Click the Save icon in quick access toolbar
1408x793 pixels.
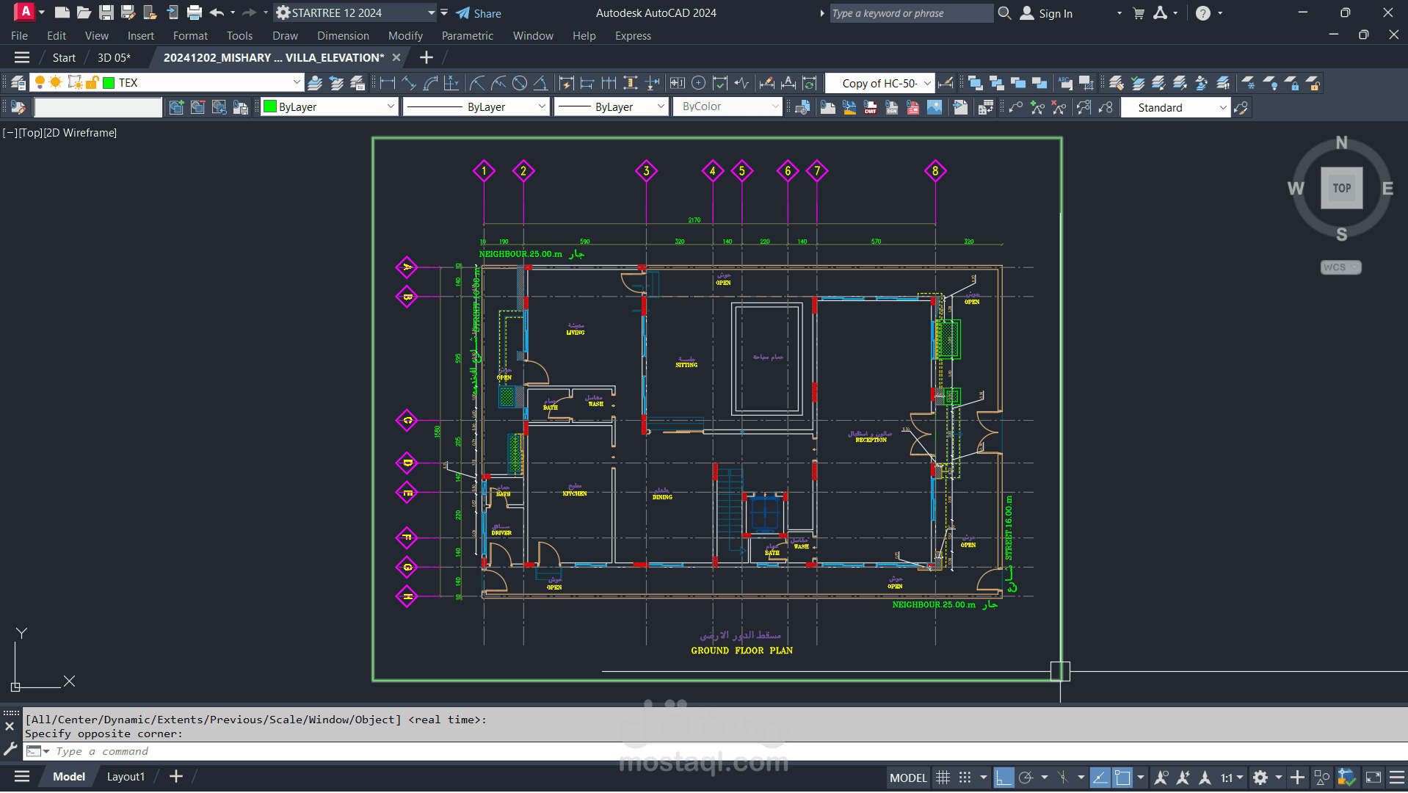pyautogui.click(x=106, y=12)
